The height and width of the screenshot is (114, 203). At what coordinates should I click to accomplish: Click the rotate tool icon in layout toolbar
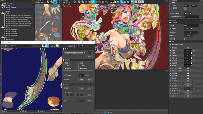point(114,2)
